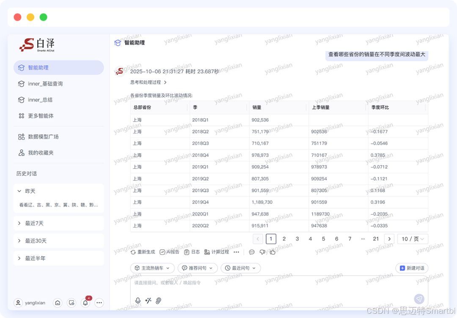Click the 上季销量 column header
The image size is (457, 318).
(339, 108)
